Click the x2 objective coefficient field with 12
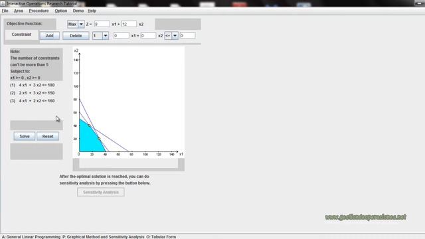This screenshot has height=239, width=425. (129, 24)
